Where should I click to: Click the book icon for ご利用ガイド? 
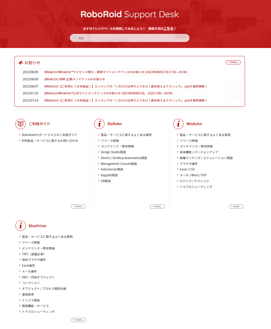point(21,124)
